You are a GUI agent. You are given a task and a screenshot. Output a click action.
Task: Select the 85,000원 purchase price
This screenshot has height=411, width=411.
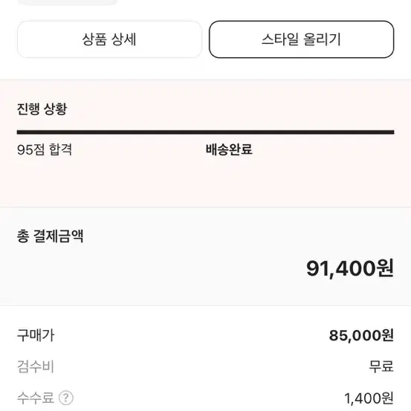click(361, 335)
